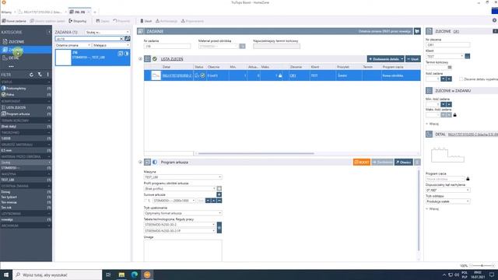The image size is (498, 280).
Task: Add a new tab with the plus button
Action: 95,12
